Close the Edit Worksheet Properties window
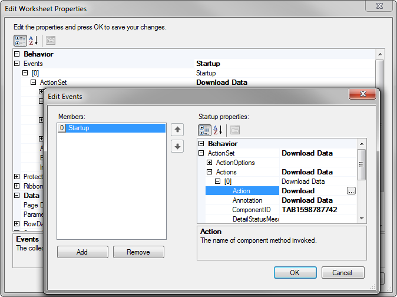Screen dimensions: 397x297 [x=379, y=6]
